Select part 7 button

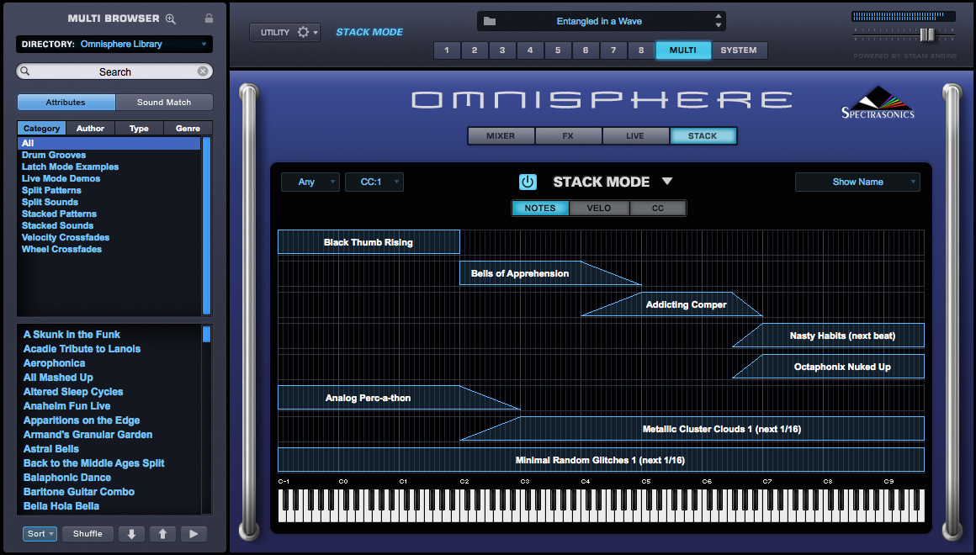[613, 50]
